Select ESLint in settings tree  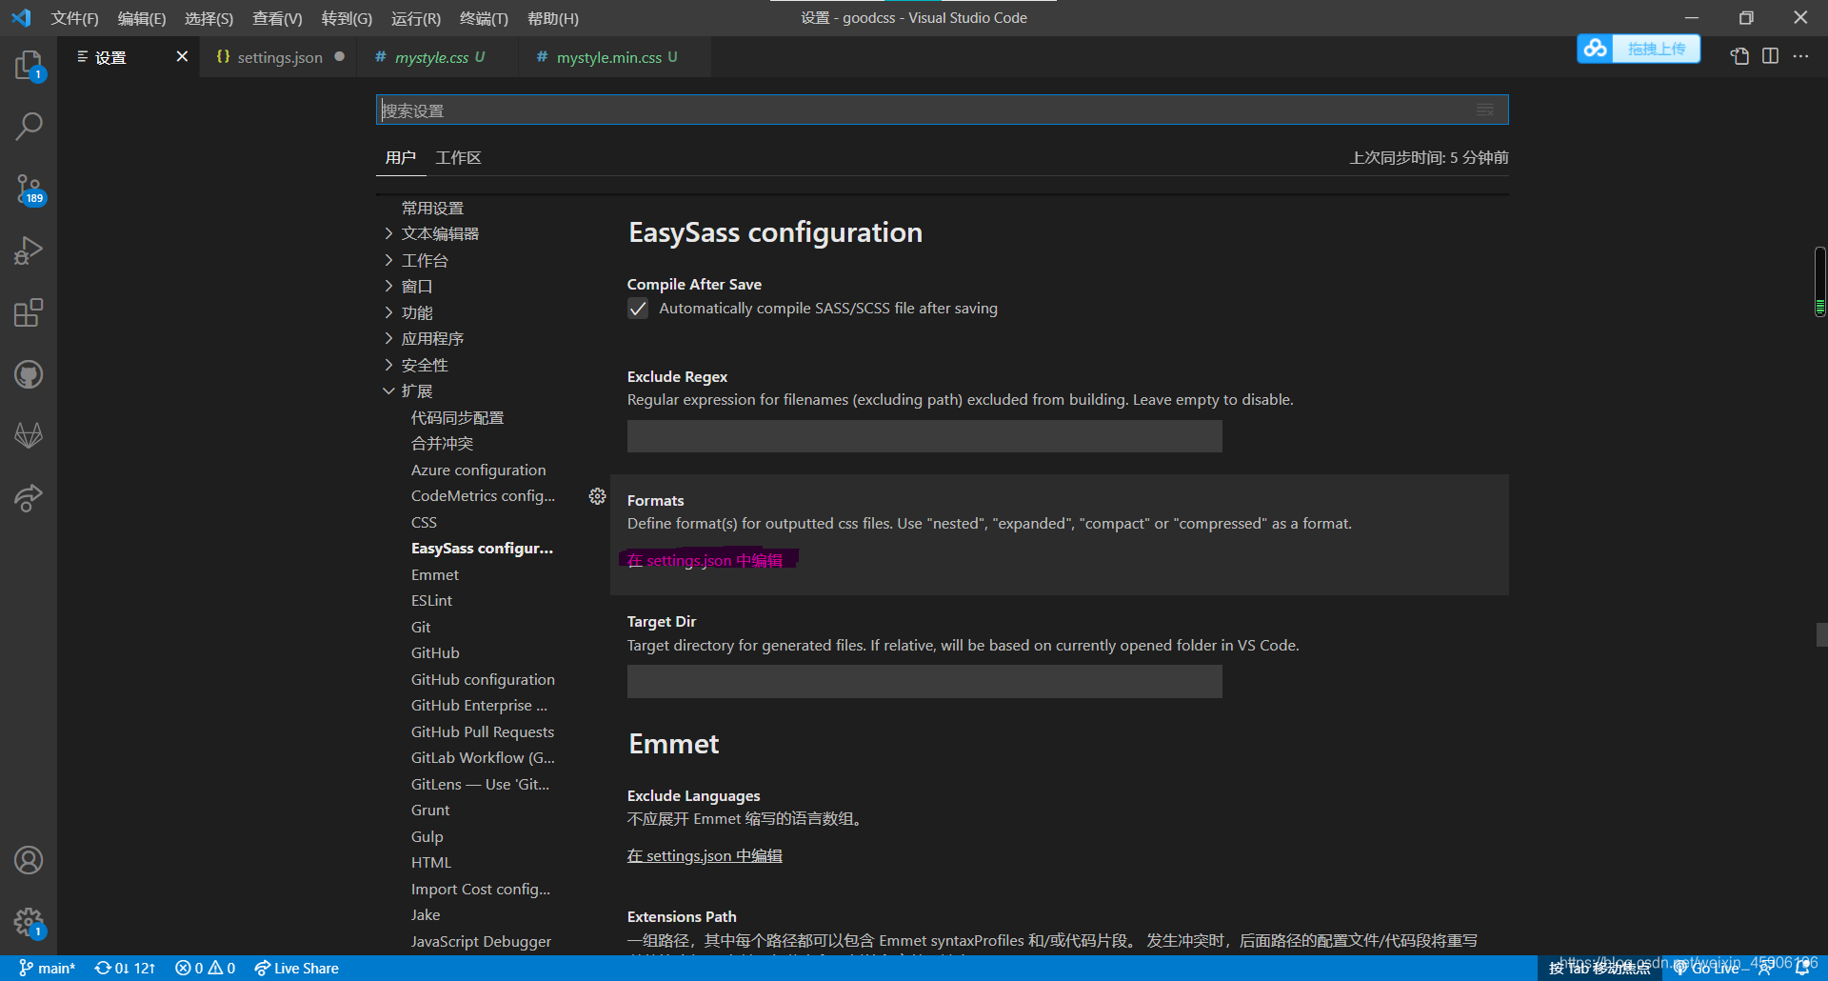click(x=431, y=600)
